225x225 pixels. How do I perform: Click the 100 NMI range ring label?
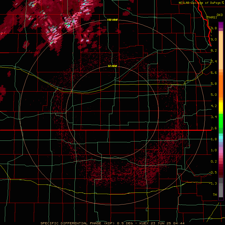(x=112, y=20)
